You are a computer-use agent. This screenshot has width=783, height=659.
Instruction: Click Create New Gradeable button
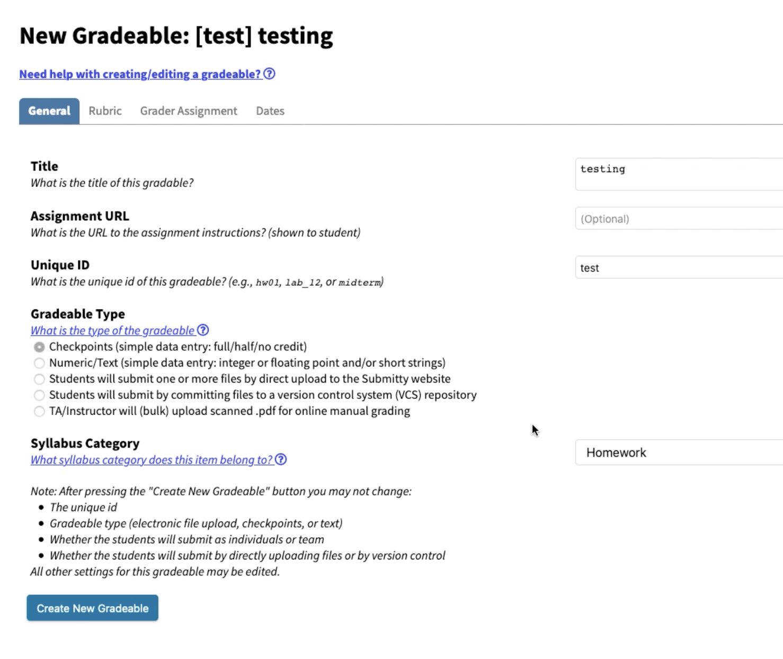click(93, 608)
